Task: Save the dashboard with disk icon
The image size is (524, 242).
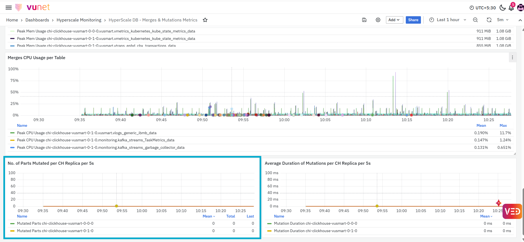Action: click(x=364, y=20)
